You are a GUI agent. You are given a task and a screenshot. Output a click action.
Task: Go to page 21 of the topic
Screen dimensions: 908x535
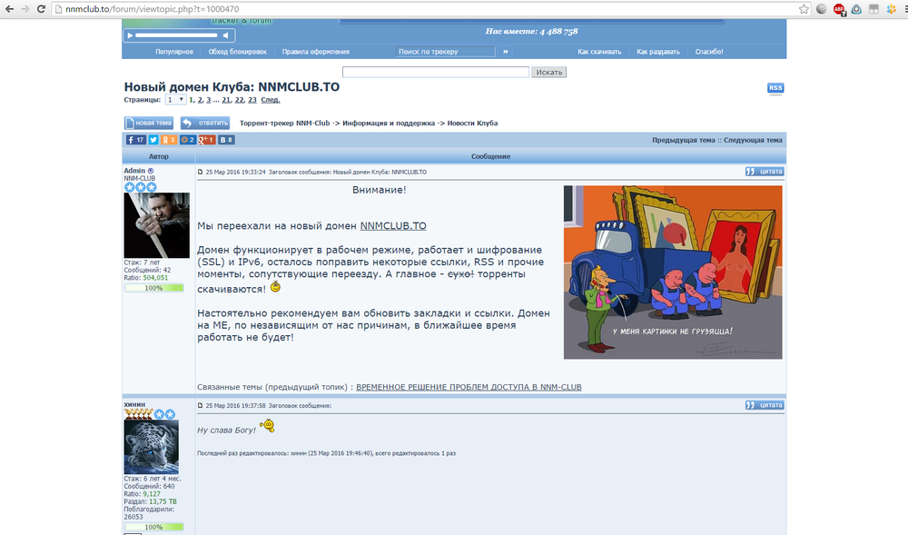pos(226,100)
